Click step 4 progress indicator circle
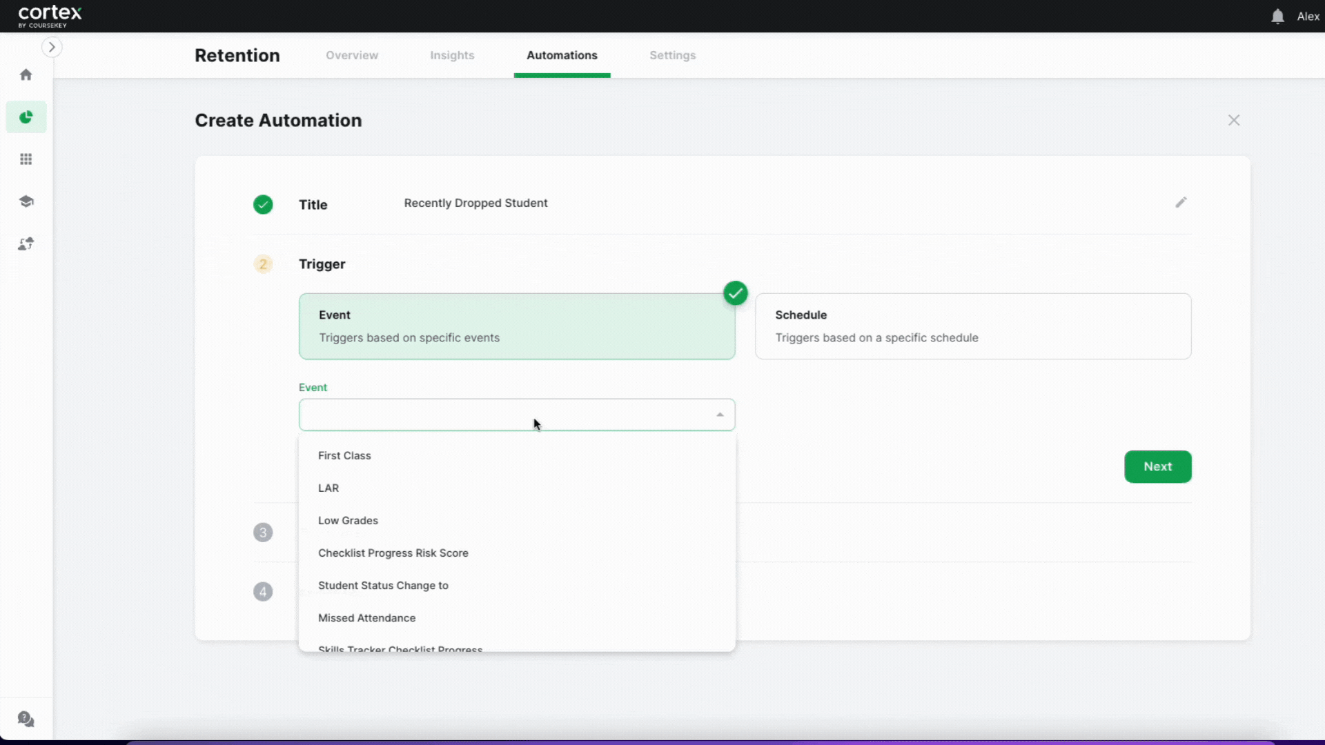The width and height of the screenshot is (1325, 745). (263, 592)
